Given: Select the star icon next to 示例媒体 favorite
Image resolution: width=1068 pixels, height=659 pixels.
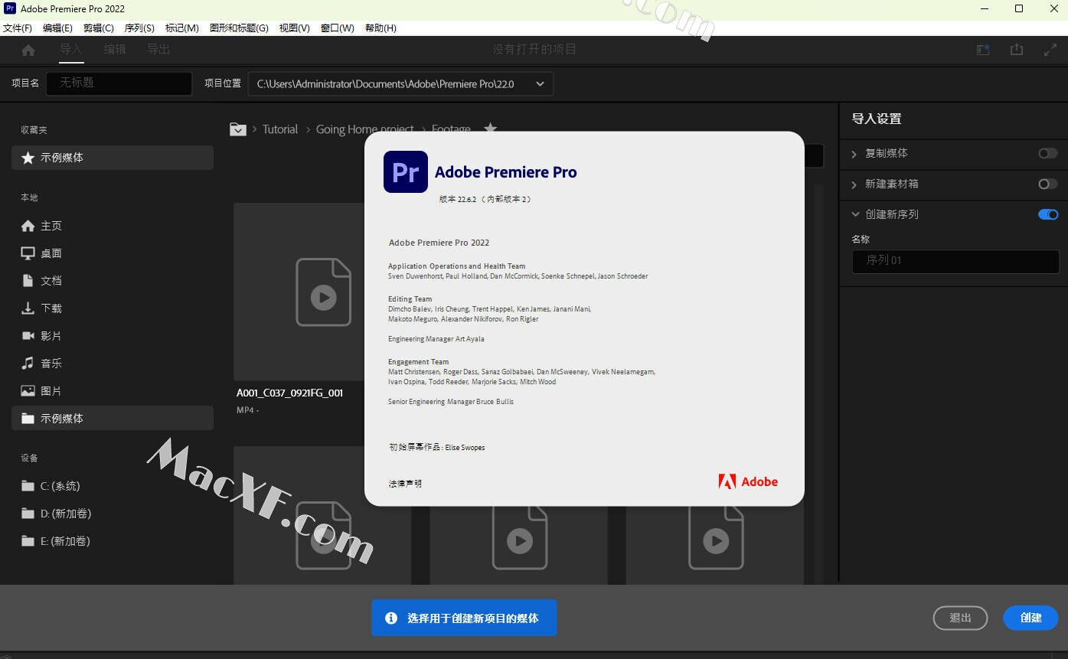Looking at the screenshot, I should [28, 158].
